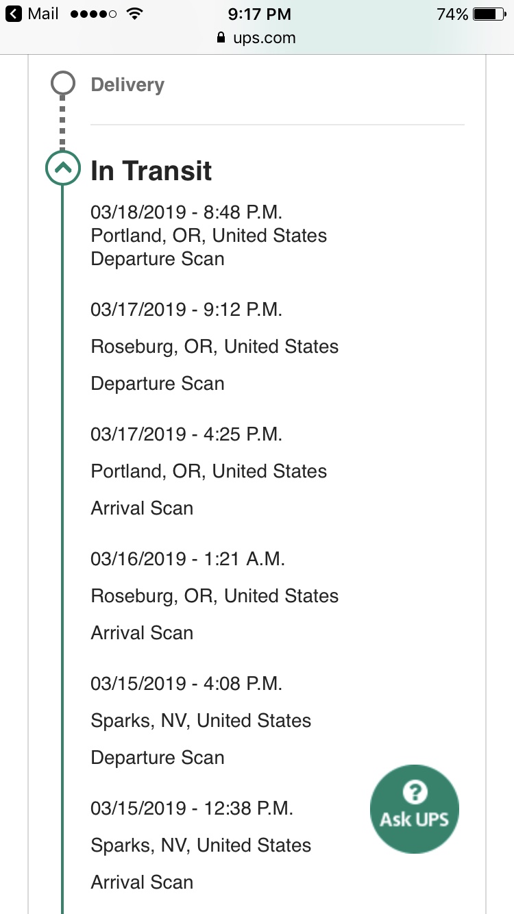Tap the 03/15/2019 4:08 P.M. Sparks entry
The width and height of the screenshot is (514, 914).
[201, 720]
